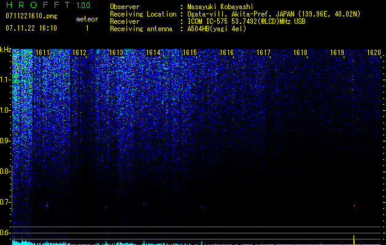Click the 1614 time marker
The height and width of the screenshot is (245, 386).
click(x=153, y=53)
